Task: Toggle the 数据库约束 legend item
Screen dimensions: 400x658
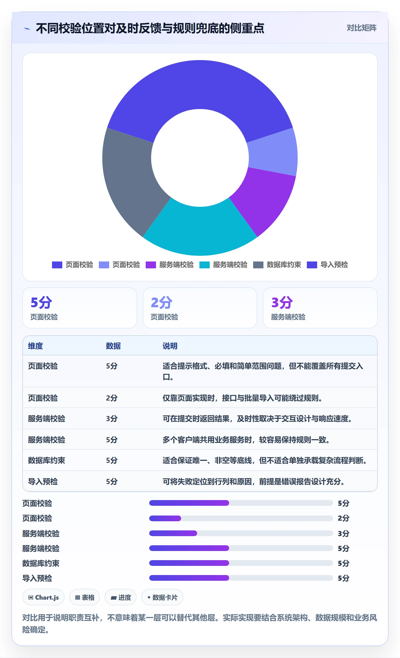Action: 277,265
